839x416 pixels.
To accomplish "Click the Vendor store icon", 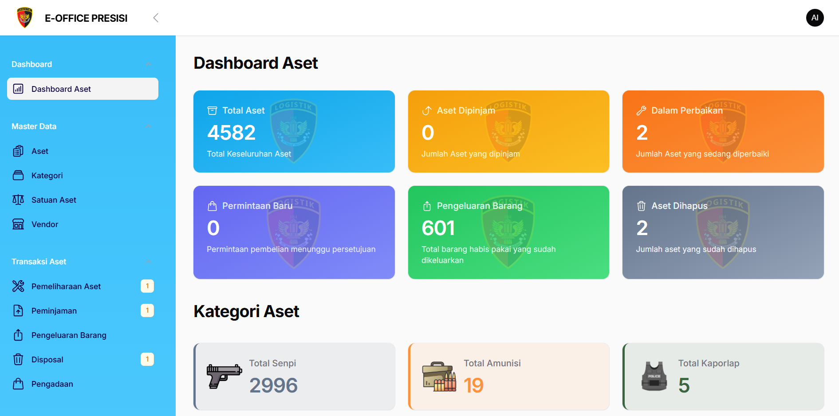I will point(18,224).
